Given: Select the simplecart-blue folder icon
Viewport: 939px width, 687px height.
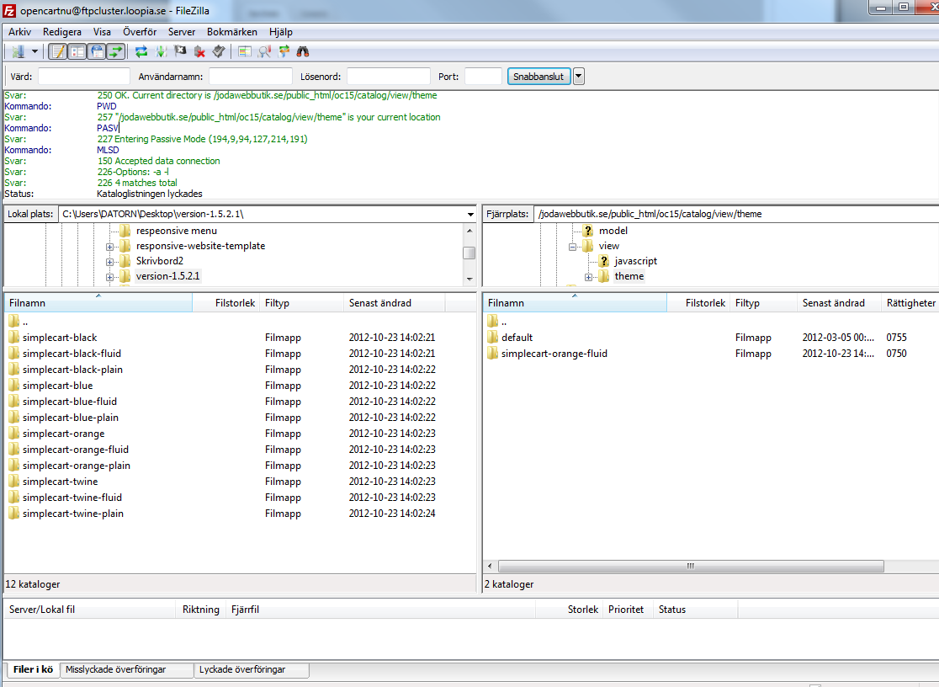Looking at the screenshot, I should pyautogui.click(x=13, y=386).
